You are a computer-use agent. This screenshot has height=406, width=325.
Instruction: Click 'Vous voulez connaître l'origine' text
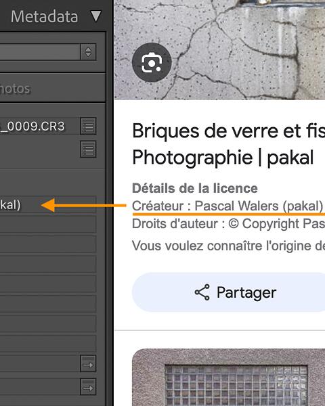222,246
